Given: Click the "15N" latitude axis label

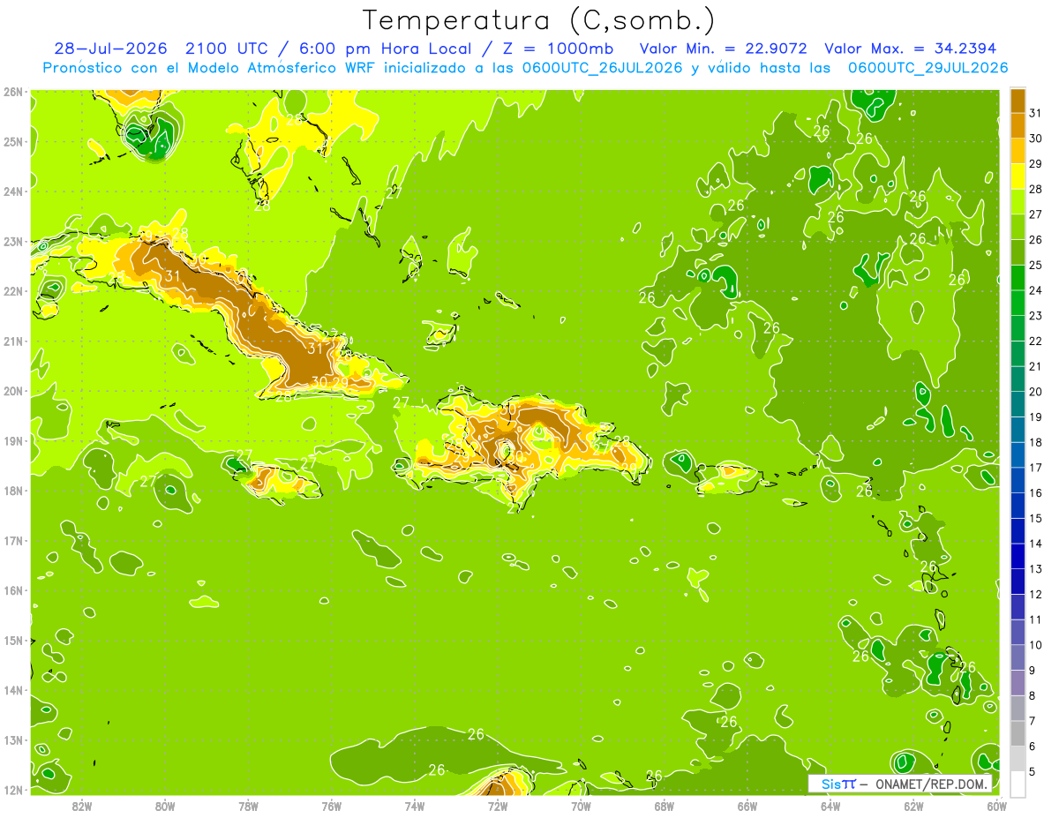Looking at the screenshot, I should (x=13, y=641).
